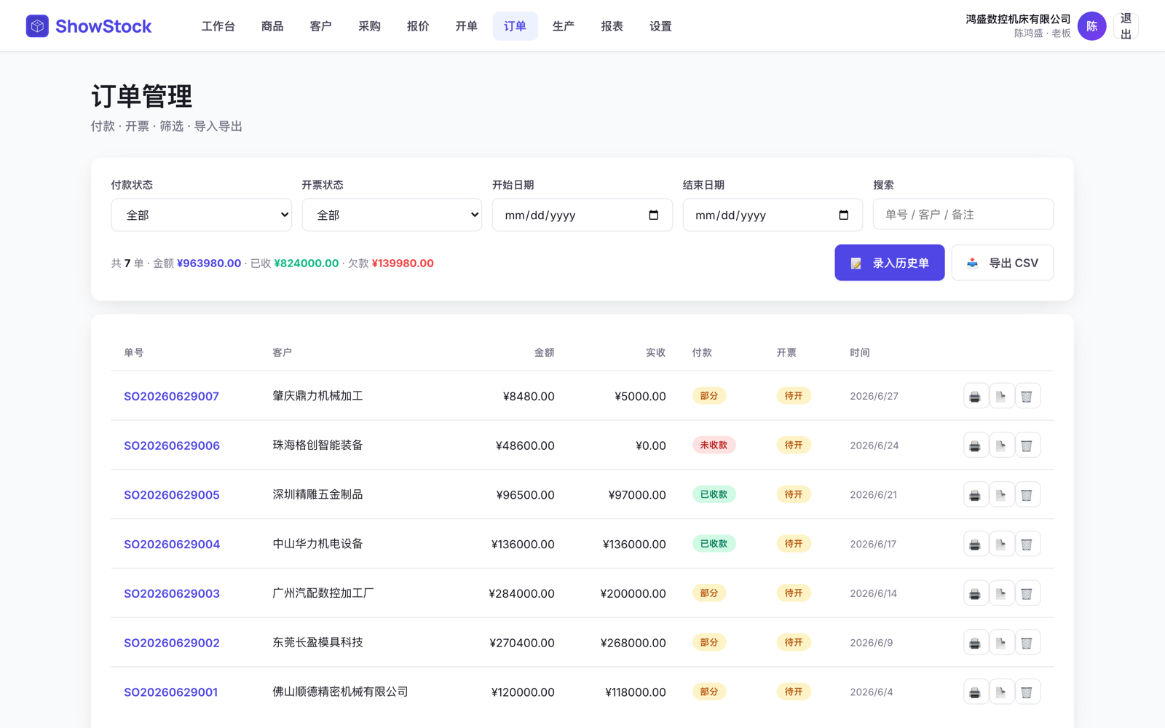
Task: Open document icon for order SO20260629003
Action: tap(1001, 593)
